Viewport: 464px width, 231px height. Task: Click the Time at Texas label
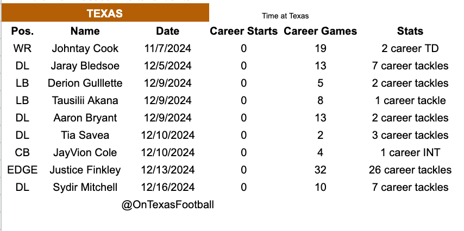[x=285, y=16]
